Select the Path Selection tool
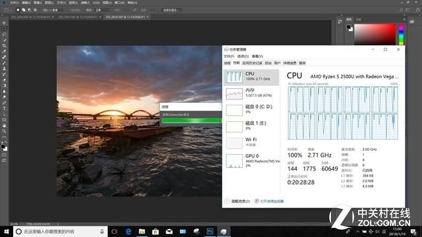This screenshot has width=422, height=237. pyautogui.click(x=4, y=114)
